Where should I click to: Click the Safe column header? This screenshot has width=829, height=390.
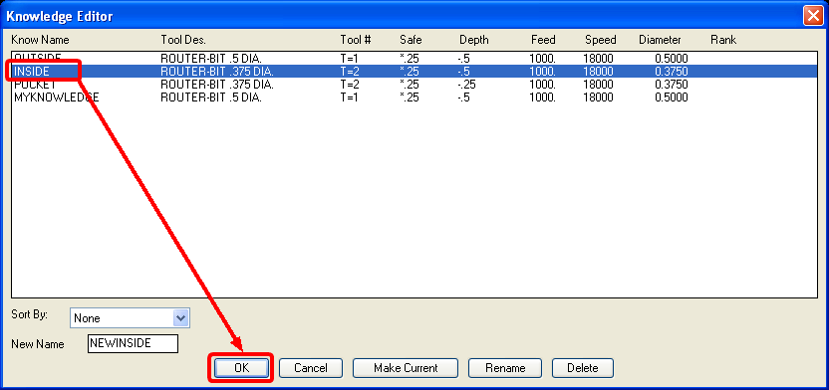[411, 40]
